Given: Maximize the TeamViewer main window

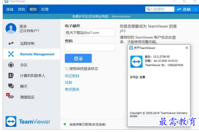Looking at the screenshot, I should coord(185,1).
